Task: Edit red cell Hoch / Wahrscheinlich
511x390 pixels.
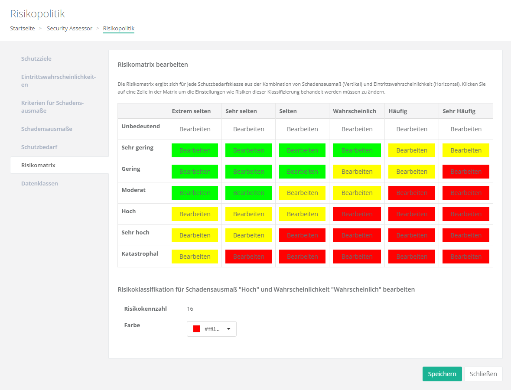Action: click(357, 214)
